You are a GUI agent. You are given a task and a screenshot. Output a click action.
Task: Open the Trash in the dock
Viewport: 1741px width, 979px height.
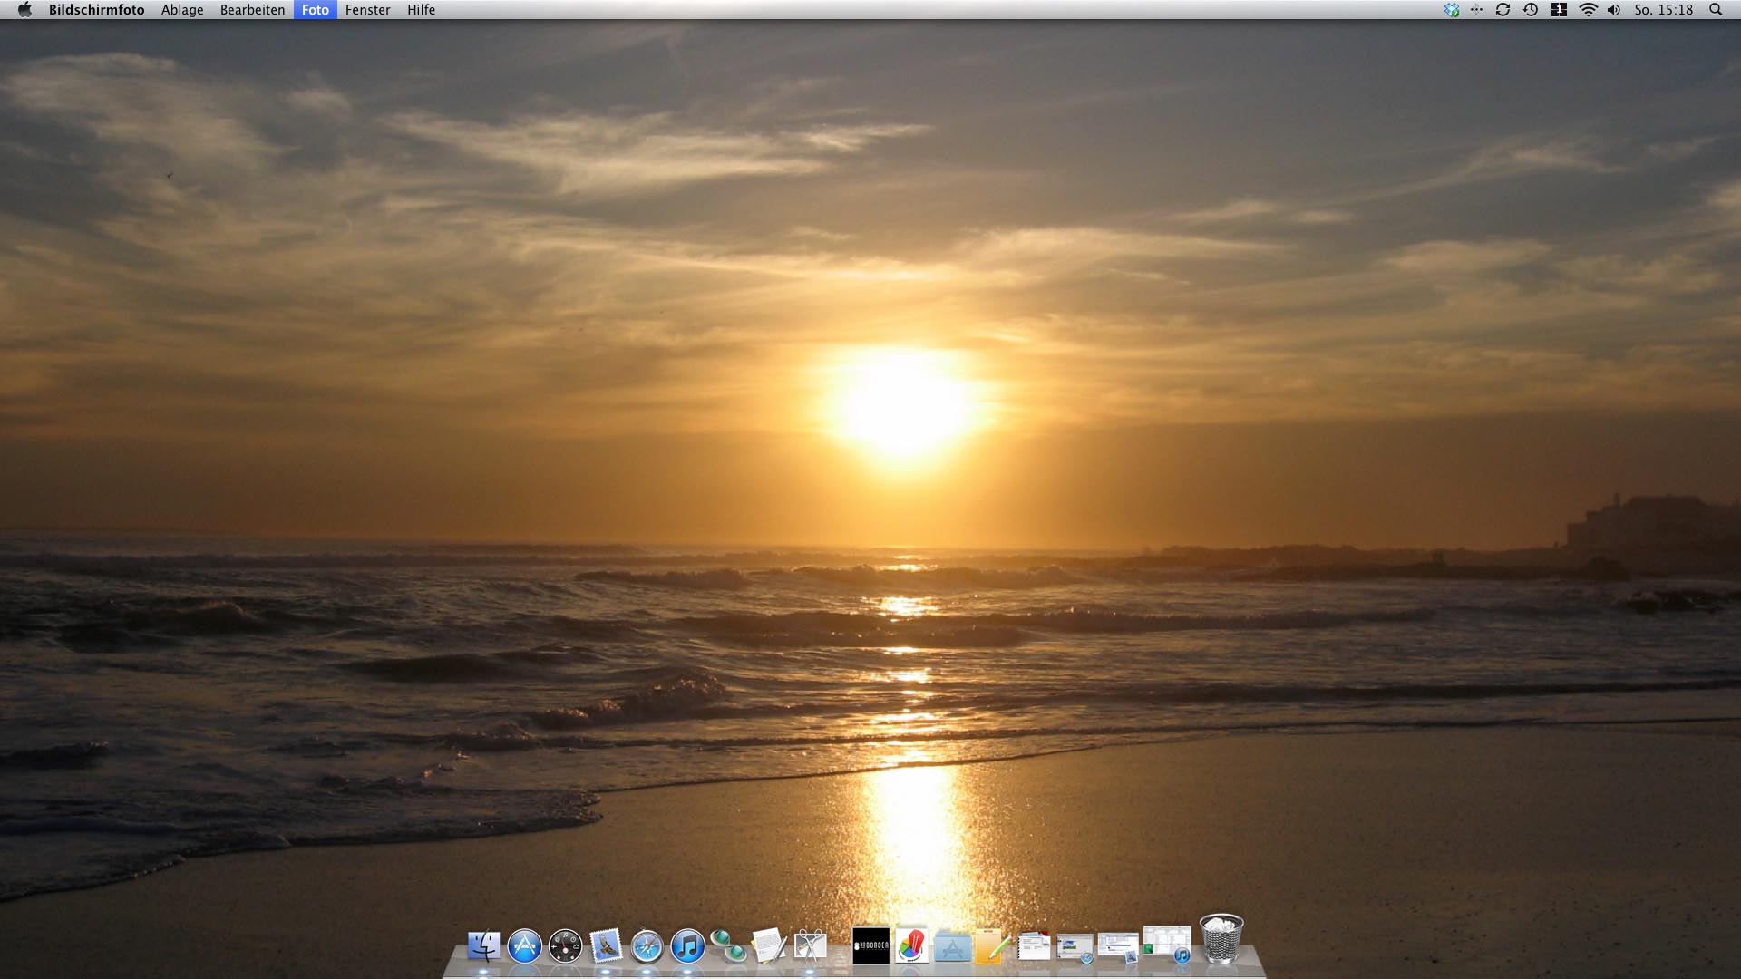(x=1221, y=939)
